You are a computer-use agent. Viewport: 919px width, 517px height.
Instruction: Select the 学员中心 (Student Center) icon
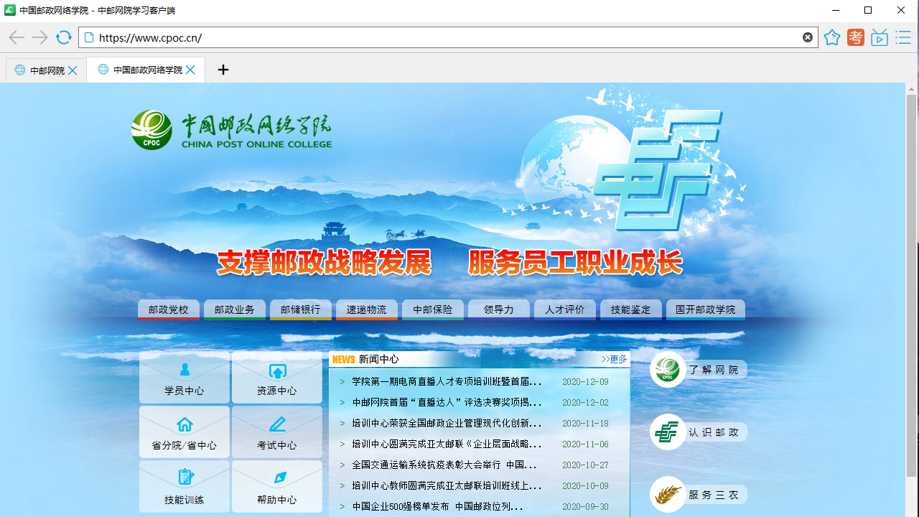[x=184, y=370]
